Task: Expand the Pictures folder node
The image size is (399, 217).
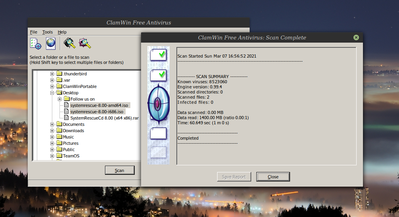Action: tap(52, 144)
